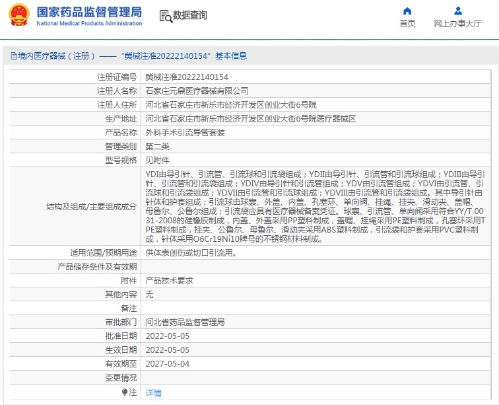The height and width of the screenshot is (405, 499).
Task: Select 生效日期 value 2022-05-05
Action: pos(168,350)
